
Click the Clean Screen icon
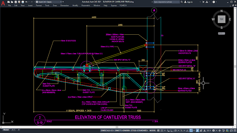click(231, 130)
